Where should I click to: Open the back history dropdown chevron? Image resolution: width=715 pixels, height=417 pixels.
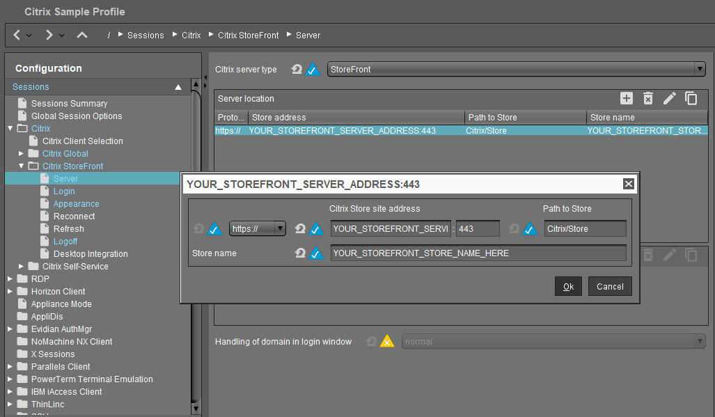pos(29,36)
